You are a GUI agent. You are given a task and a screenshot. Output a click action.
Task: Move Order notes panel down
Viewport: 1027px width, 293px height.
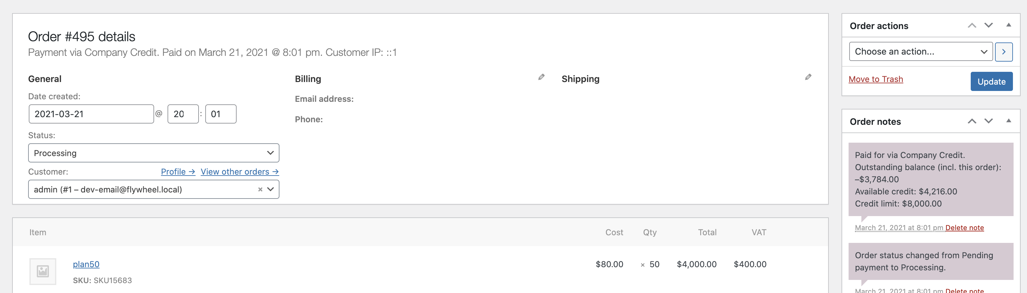tap(988, 121)
